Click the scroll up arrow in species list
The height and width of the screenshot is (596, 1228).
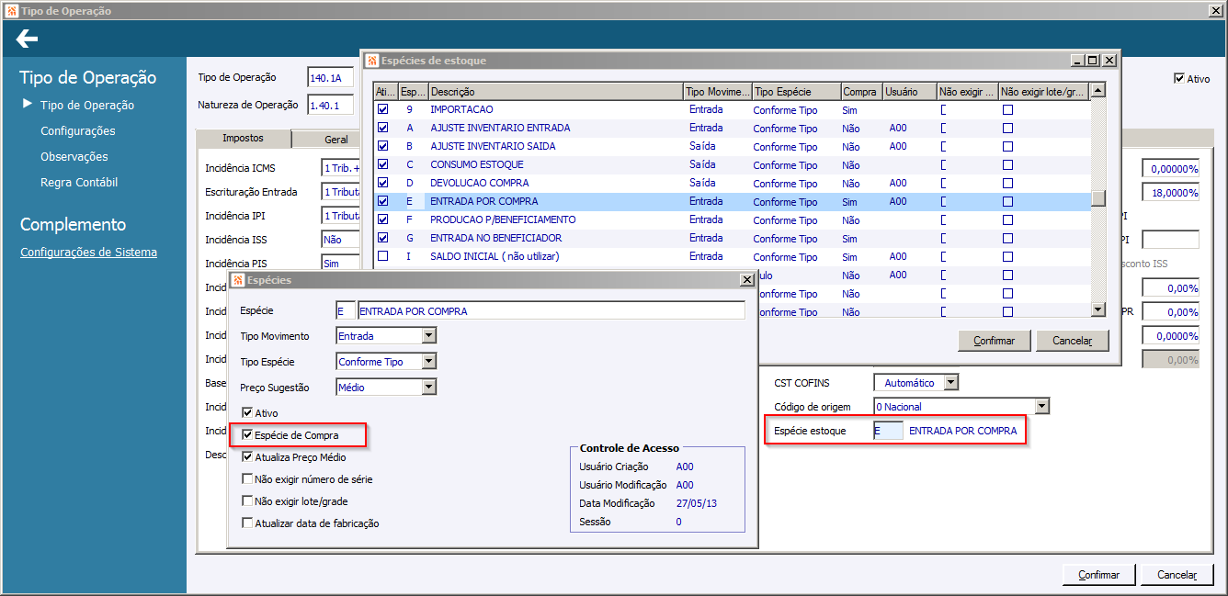1097,91
